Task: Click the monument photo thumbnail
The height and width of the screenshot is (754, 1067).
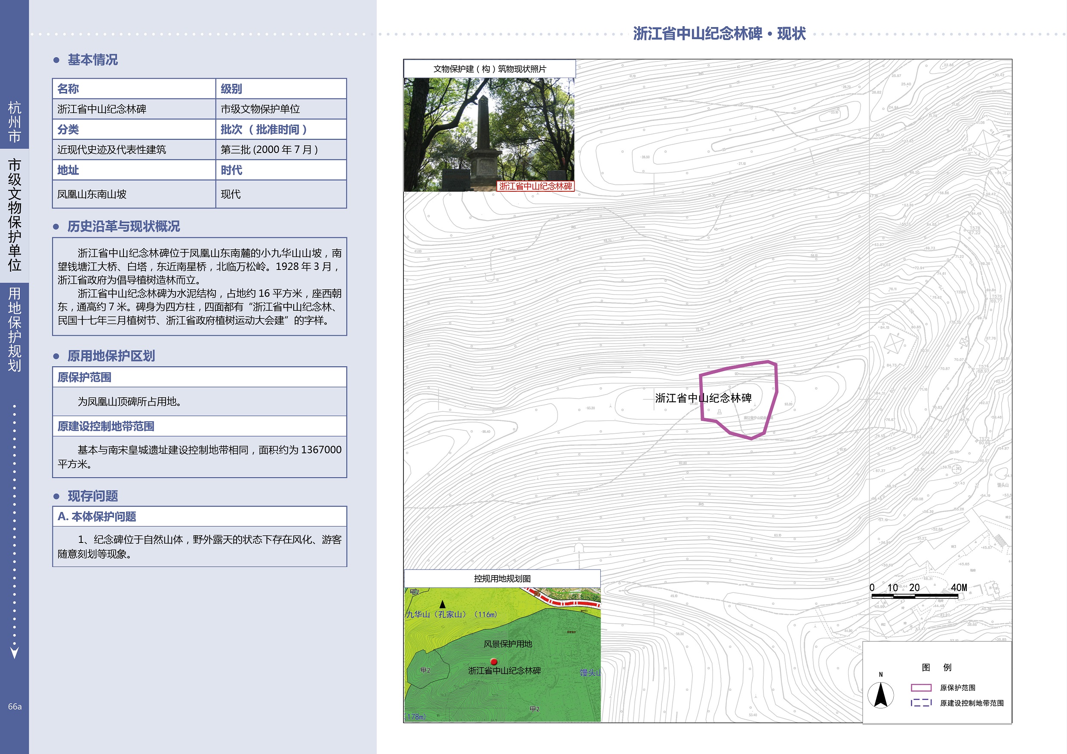Action: coord(489,134)
